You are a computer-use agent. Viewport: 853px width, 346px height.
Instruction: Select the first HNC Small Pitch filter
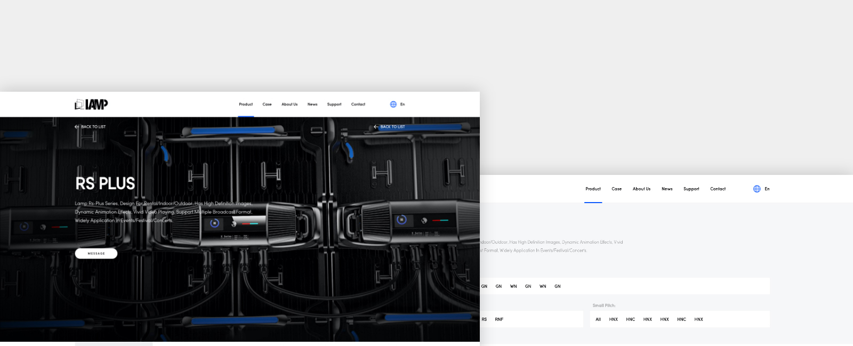click(630, 319)
